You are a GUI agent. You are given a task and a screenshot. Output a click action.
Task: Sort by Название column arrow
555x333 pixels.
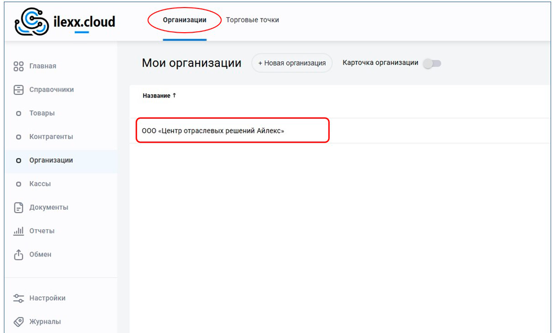(x=174, y=95)
